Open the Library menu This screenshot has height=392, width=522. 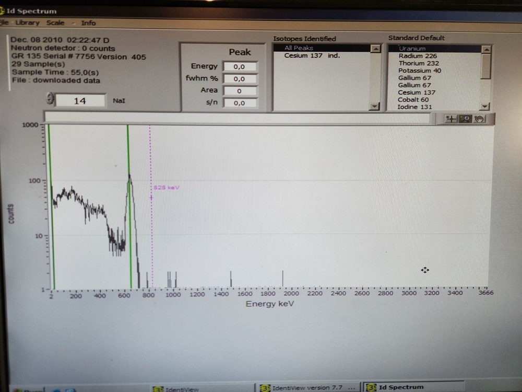point(27,23)
